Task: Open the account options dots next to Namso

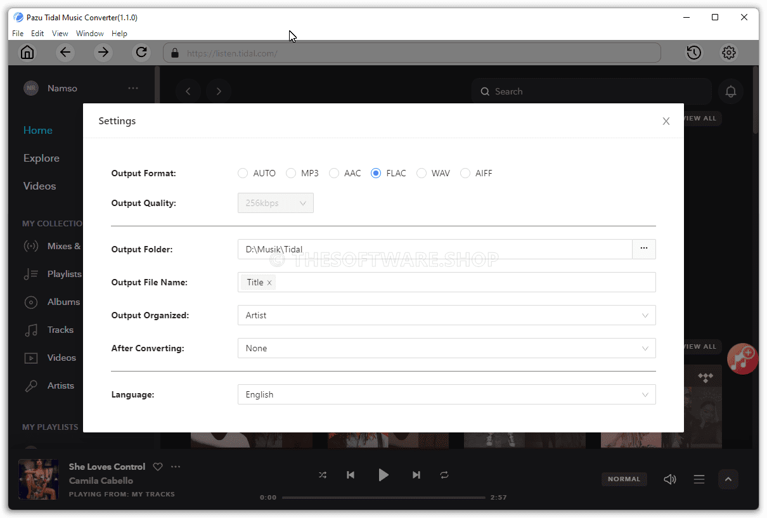Action: pyautogui.click(x=133, y=88)
